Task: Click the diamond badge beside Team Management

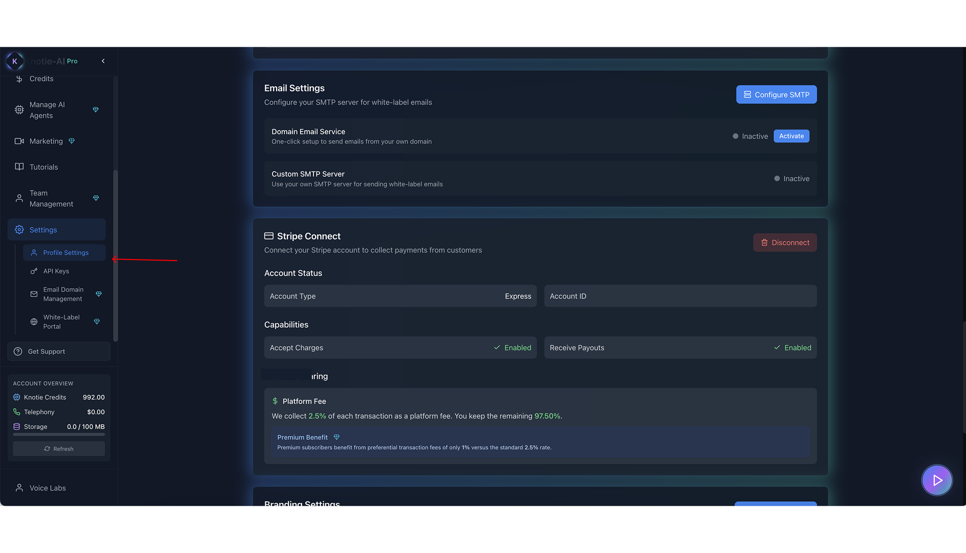Action: coord(96,198)
